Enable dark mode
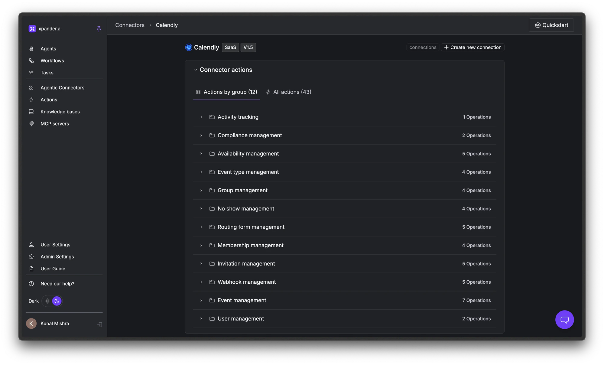This screenshot has width=604, height=365. point(57,301)
